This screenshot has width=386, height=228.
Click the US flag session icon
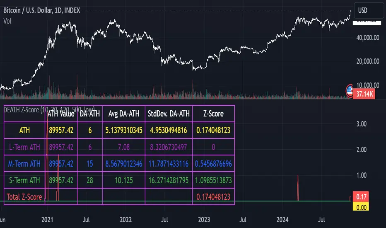pyautogui.click(x=350, y=89)
